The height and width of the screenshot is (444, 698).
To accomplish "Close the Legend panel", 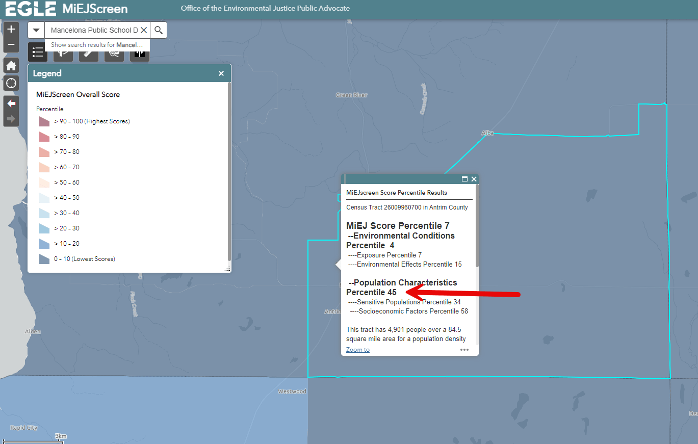I will point(221,73).
